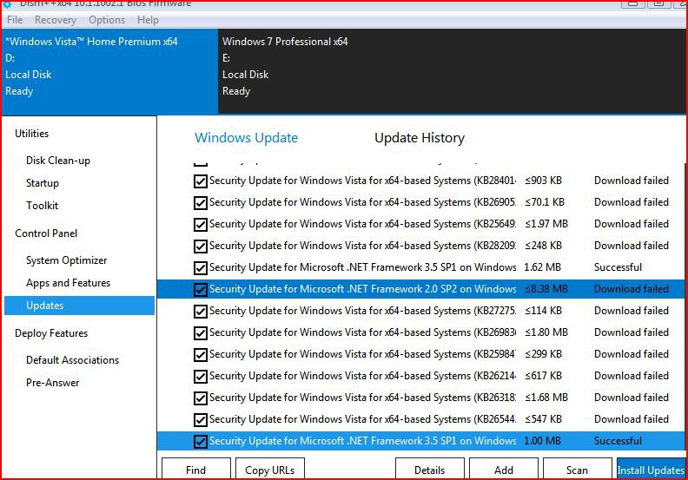Uncheck .NET Framework 3.5 SP1 1.62 MB checkbox

coord(201,268)
